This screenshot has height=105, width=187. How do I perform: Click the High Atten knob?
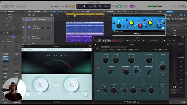pos(149,59)
